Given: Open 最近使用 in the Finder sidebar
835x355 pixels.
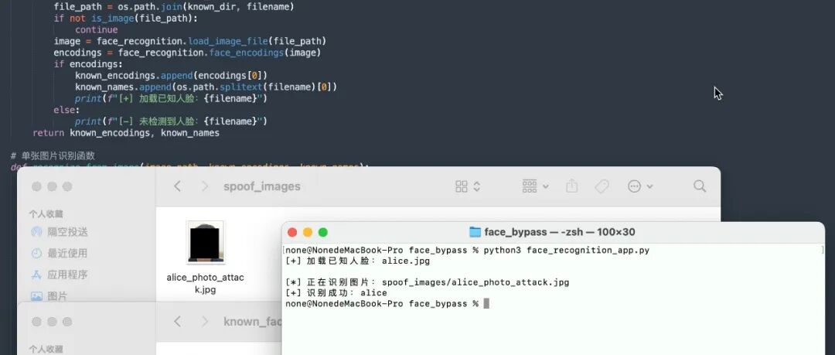Looking at the screenshot, I should [x=59, y=253].
